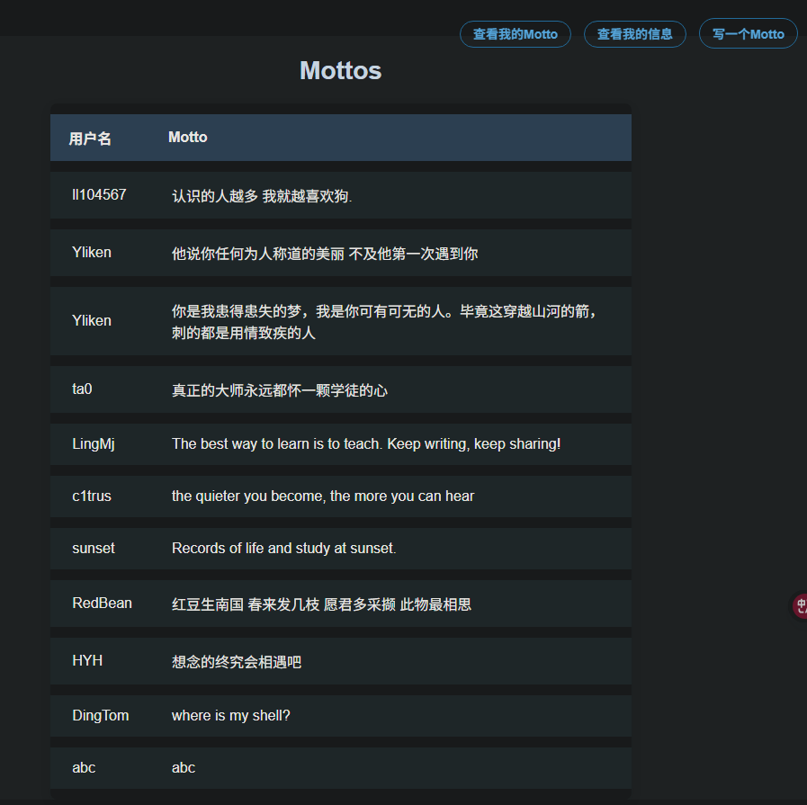The image size is (807, 805).
Task: Click the 用户名 column header
Action: (x=90, y=139)
